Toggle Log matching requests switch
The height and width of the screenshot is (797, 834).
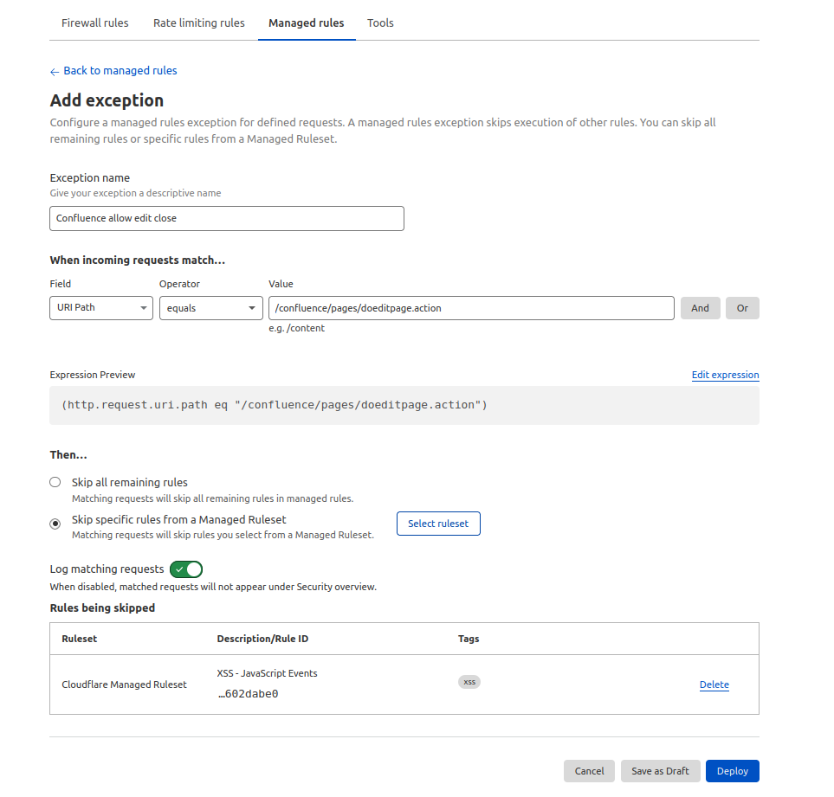[x=186, y=569]
